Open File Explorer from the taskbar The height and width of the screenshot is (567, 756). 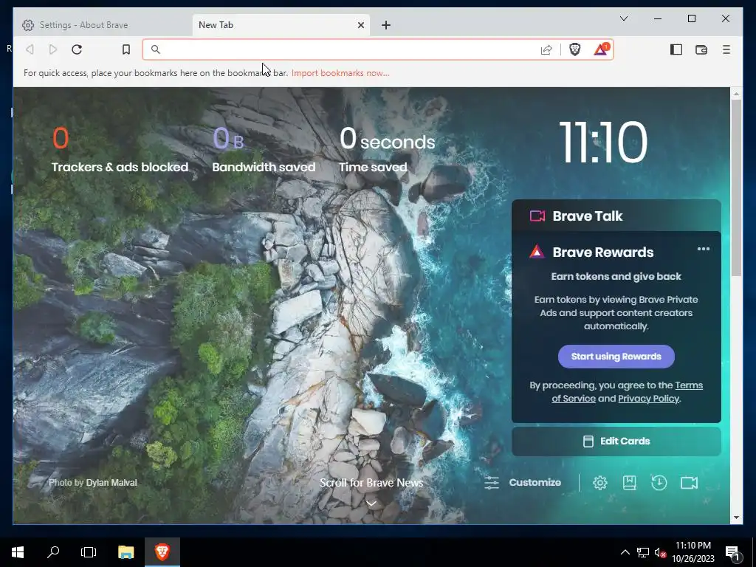pyautogui.click(x=126, y=552)
